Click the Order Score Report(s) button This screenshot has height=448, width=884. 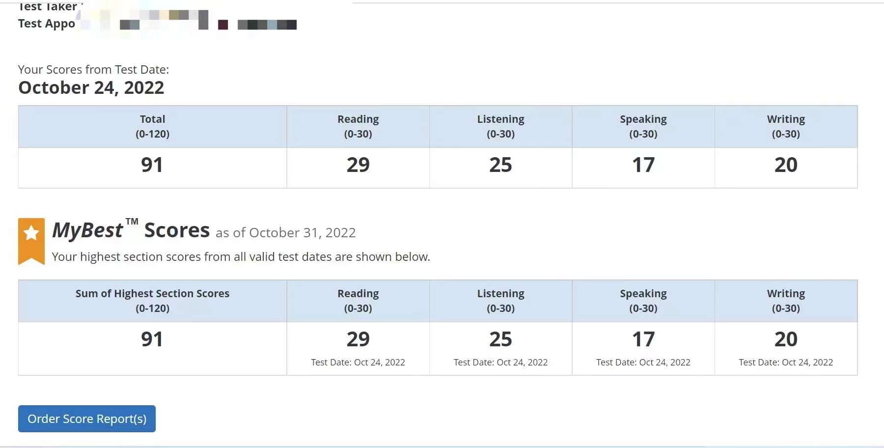tap(87, 419)
